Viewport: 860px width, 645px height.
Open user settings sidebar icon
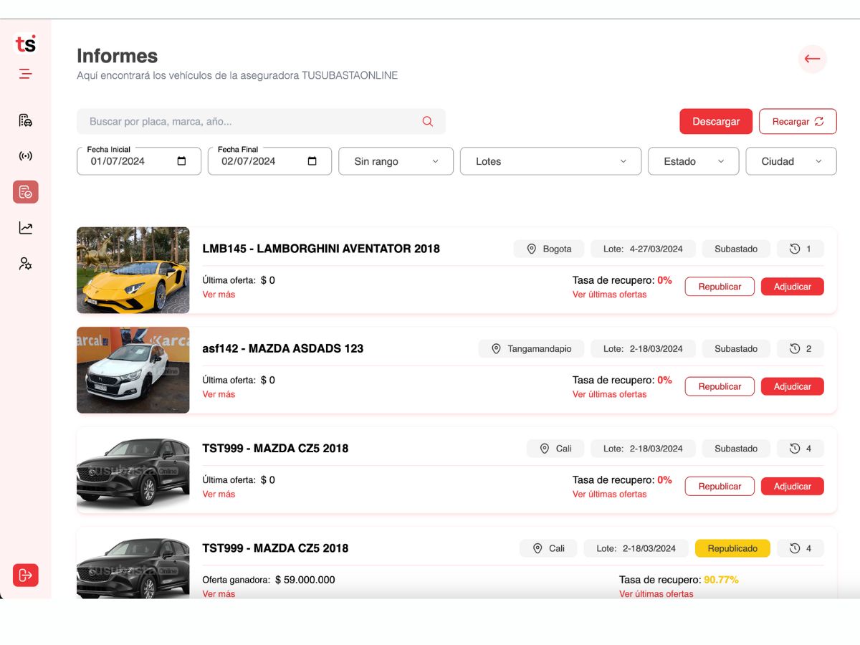click(x=25, y=264)
